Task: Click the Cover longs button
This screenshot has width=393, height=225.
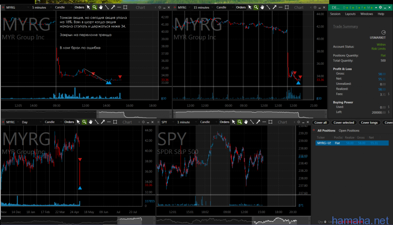Action: click(x=369, y=123)
